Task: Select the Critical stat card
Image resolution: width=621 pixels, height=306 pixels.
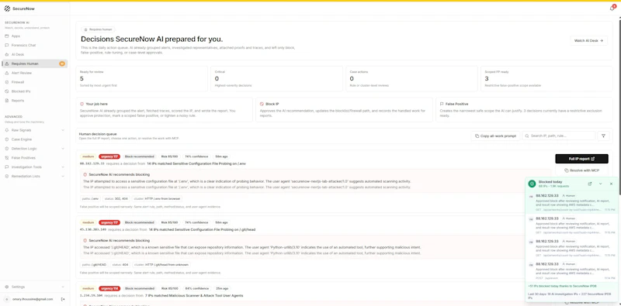Action: point(276,79)
